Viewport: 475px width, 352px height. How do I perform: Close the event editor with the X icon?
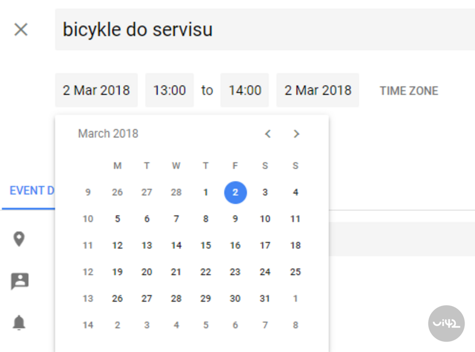[x=21, y=29]
